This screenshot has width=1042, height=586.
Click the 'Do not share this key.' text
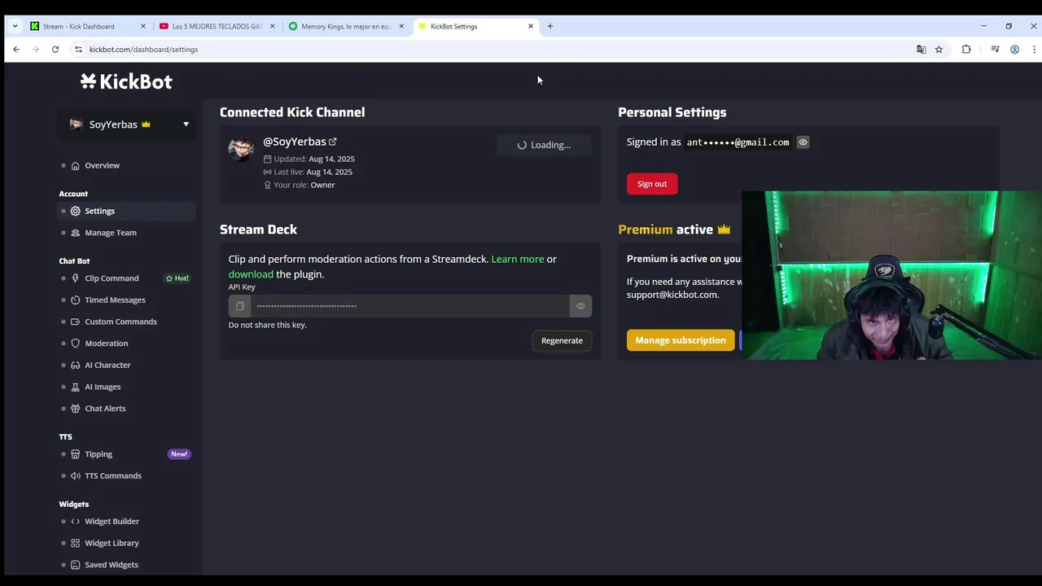tap(267, 325)
